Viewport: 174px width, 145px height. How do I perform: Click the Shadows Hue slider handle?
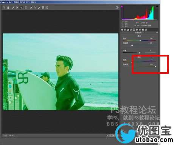(132, 62)
